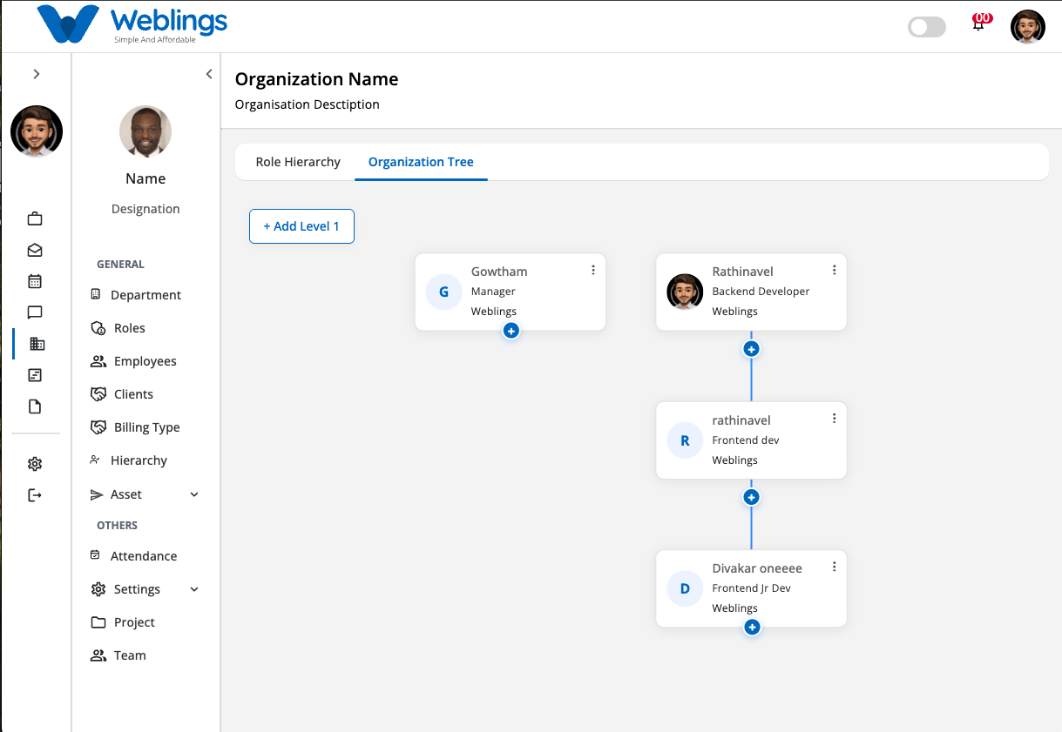Collapse the side panel with left chevron

point(209,74)
